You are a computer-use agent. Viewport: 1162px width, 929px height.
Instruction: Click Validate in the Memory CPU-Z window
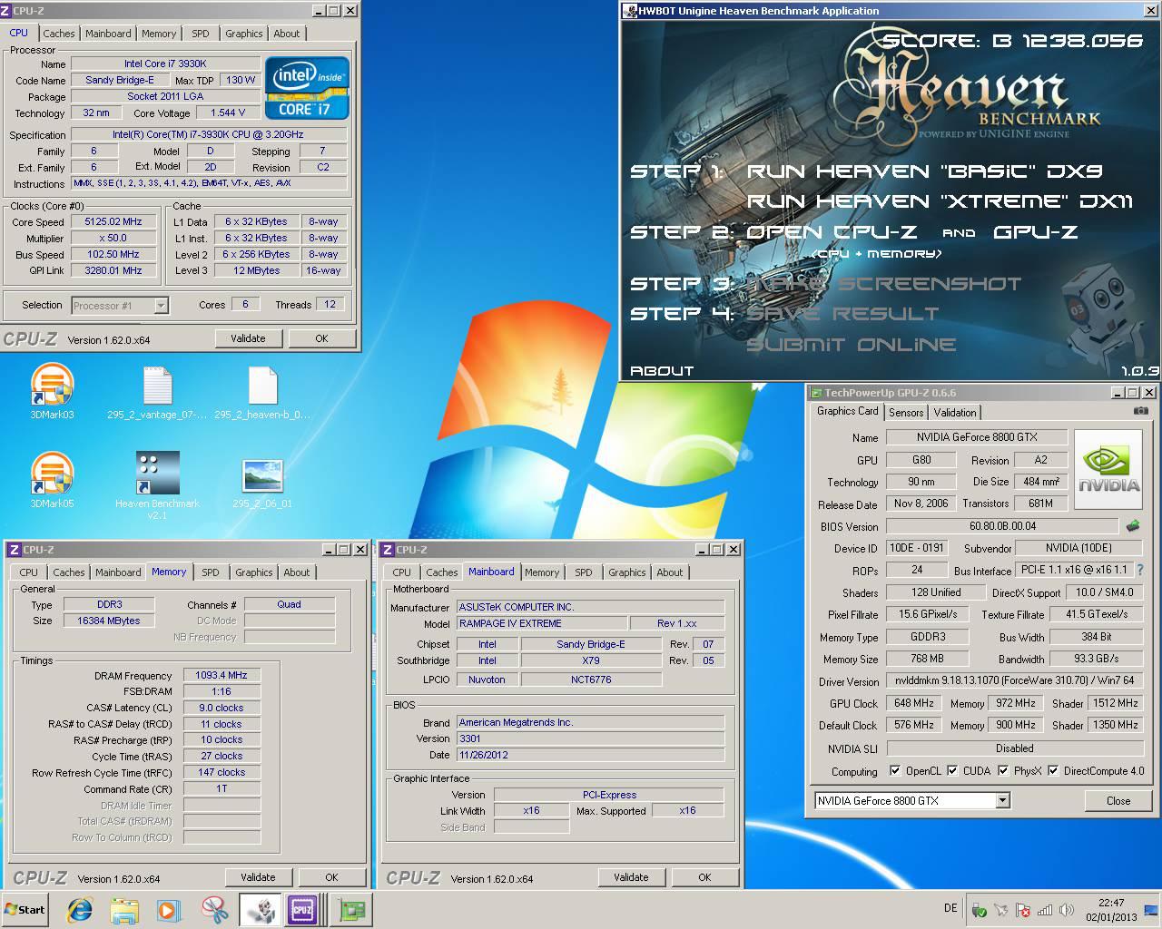258,877
